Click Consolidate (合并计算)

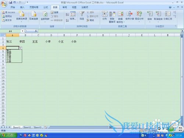tap(130, 16)
